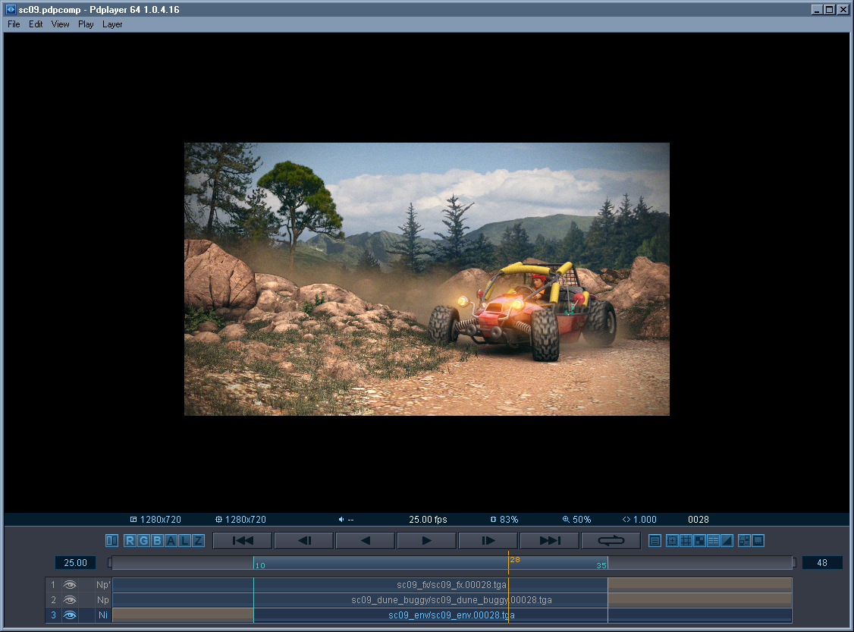This screenshot has height=632, width=854.
Task: Click the 0028 frame counter
Action: (x=699, y=520)
